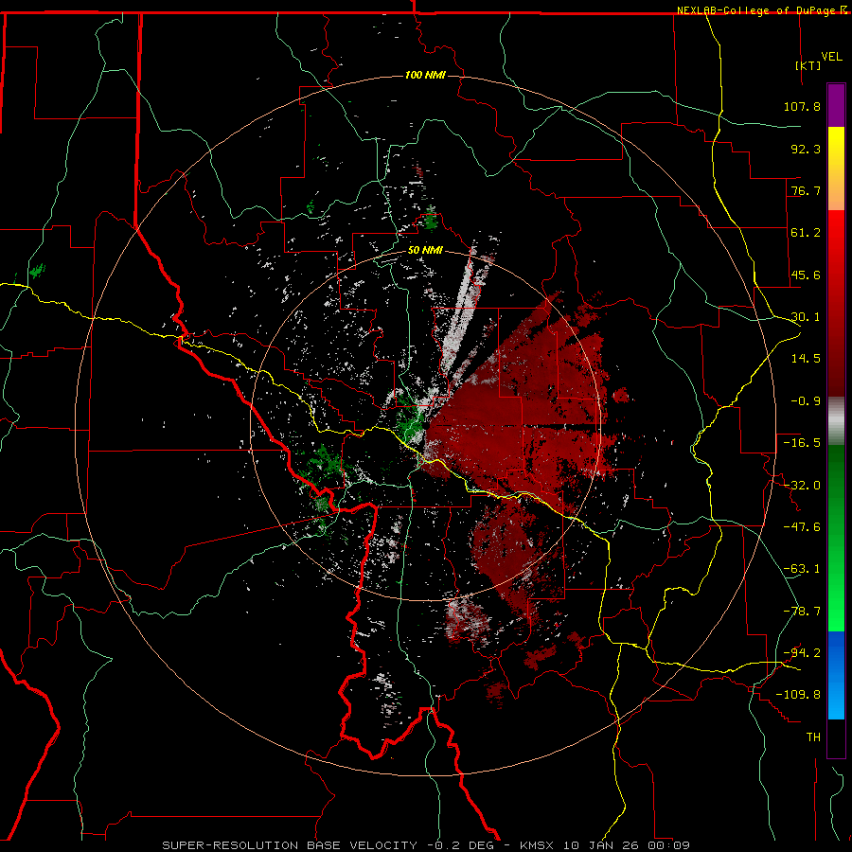Image resolution: width=852 pixels, height=852 pixels.
Task: Click the -32.0 velocity scale value
Action: point(802,486)
